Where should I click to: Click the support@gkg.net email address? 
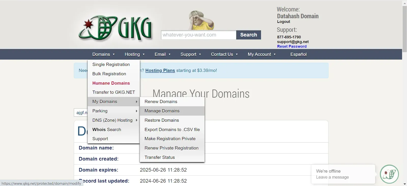(x=293, y=42)
